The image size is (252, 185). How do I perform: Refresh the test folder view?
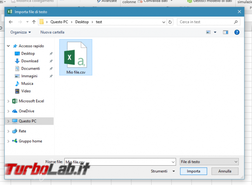click(170, 22)
